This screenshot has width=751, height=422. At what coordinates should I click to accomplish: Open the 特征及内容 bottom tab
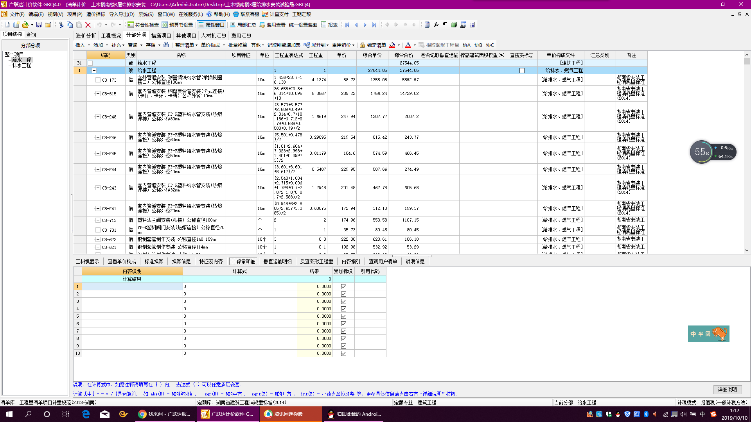pyautogui.click(x=211, y=261)
